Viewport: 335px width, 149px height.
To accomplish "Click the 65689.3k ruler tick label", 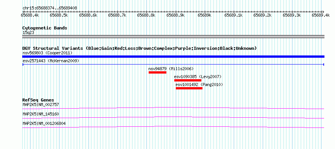I will pos(292,15).
